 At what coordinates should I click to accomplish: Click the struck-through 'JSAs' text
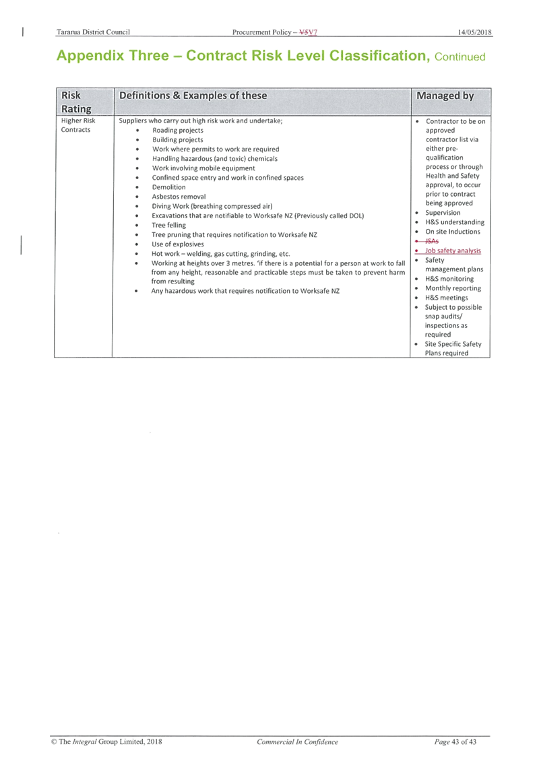pyautogui.click(x=432, y=241)
